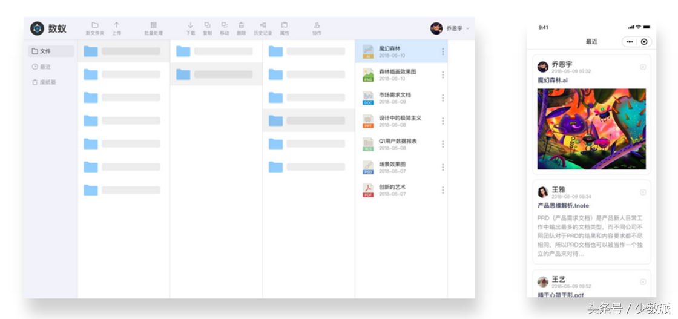Image resolution: width=678 pixels, height=319 pixels.
Task: Click the PRD note preview text
Action: click(x=590, y=236)
